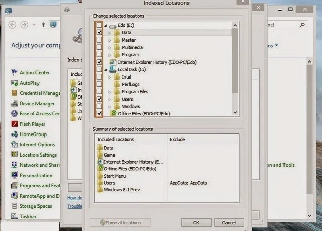The width and height of the screenshot is (322, 231).
Task: Expand the Windows folder node
Action: point(110,107)
